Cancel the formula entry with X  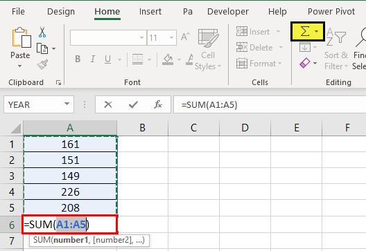pyautogui.click(x=108, y=104)
